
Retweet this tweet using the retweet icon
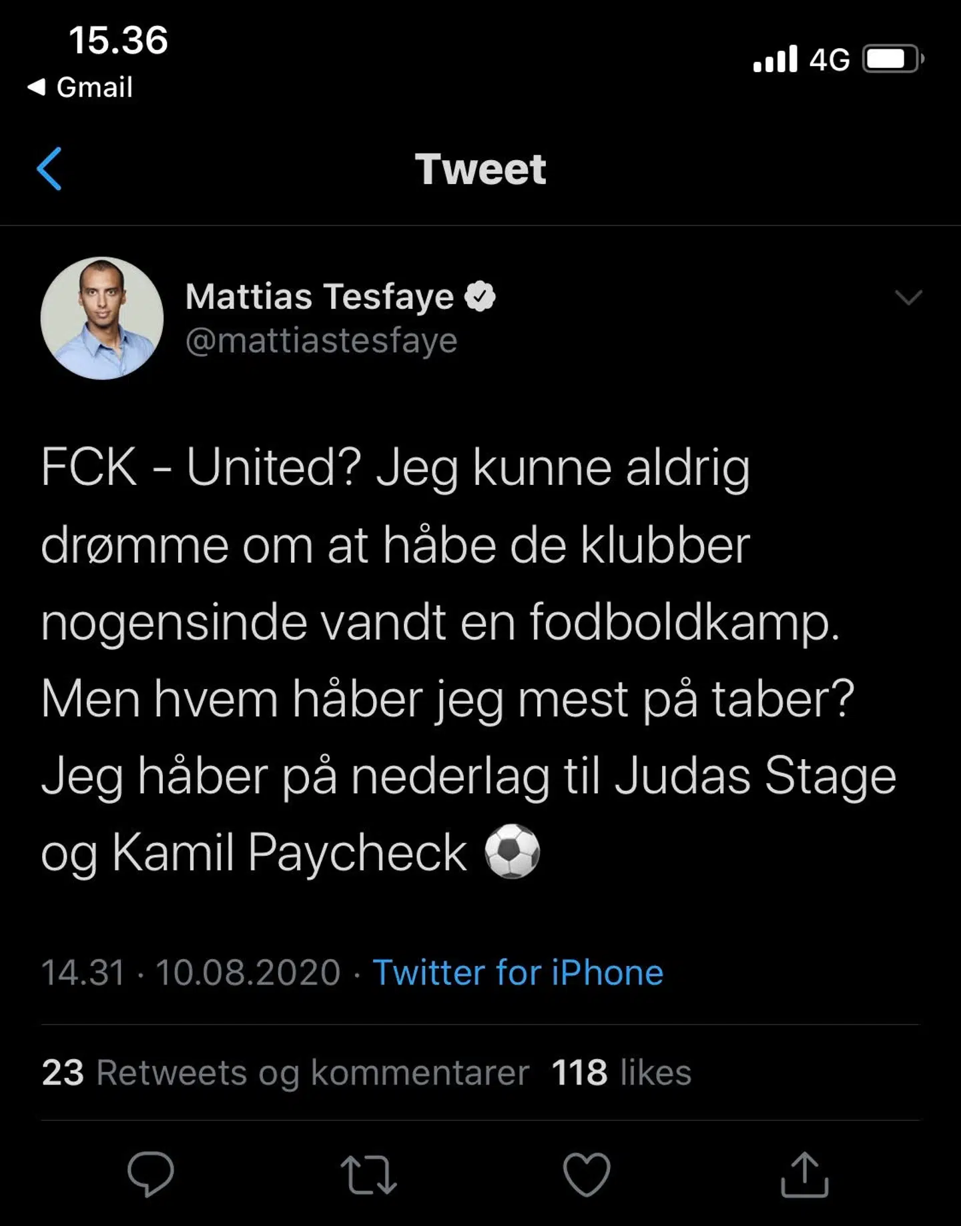[x=368, y=1175]
